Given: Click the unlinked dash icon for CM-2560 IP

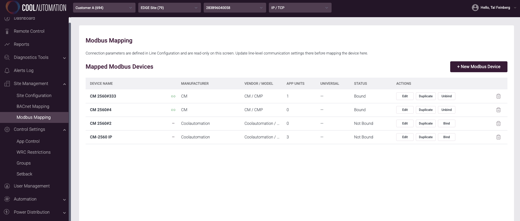Looking at the screenshot, I should point(173,137).
